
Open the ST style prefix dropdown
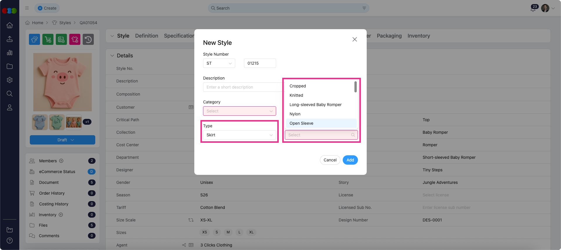pos(219,63)
